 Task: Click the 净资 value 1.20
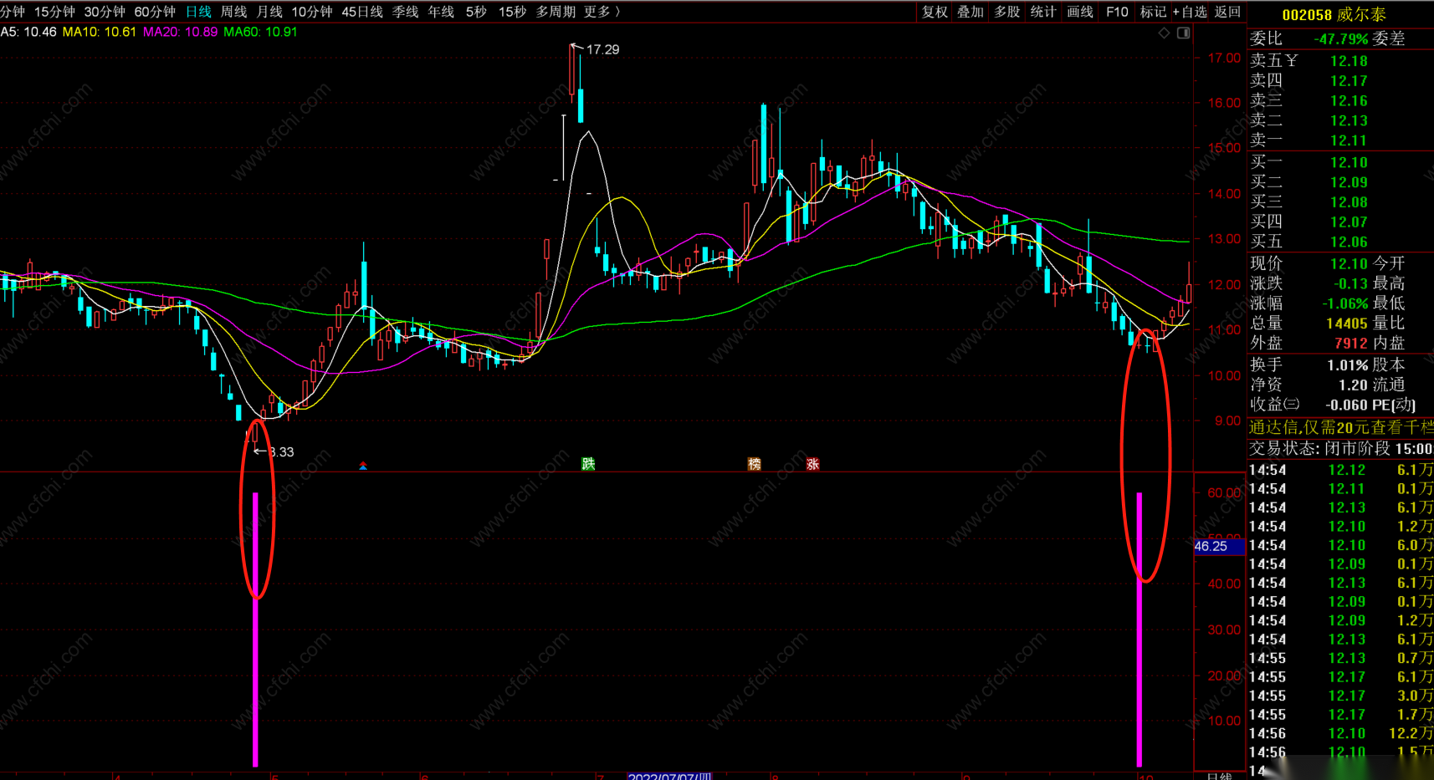click(x=1354, y=385)
